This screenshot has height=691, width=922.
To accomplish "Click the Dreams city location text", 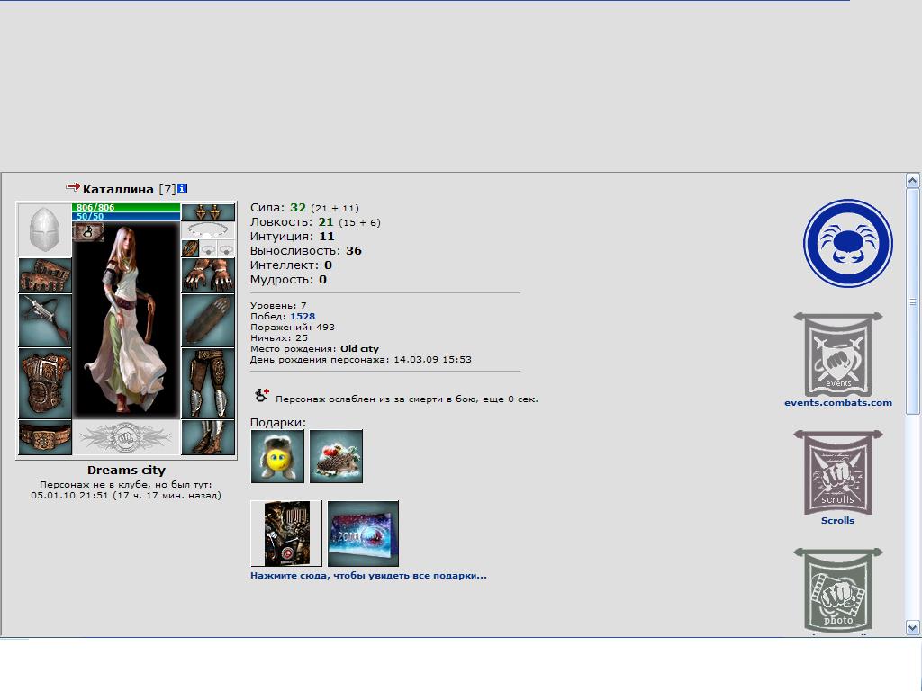I will pyautogui.click(x=126, y=470).
